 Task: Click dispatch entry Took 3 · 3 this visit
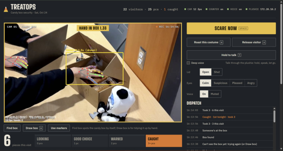click(x=230, y=124)
